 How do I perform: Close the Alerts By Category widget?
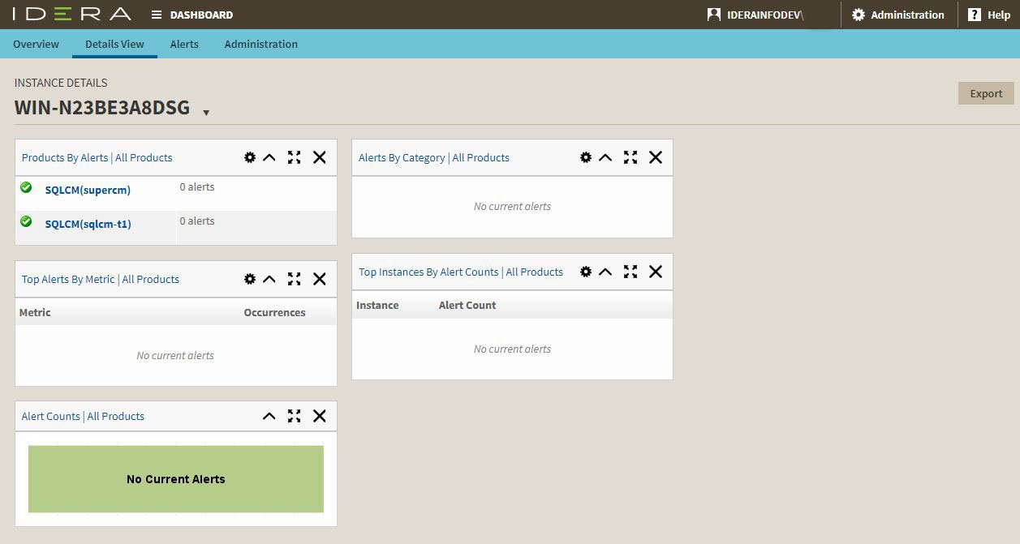coord(656,157)
